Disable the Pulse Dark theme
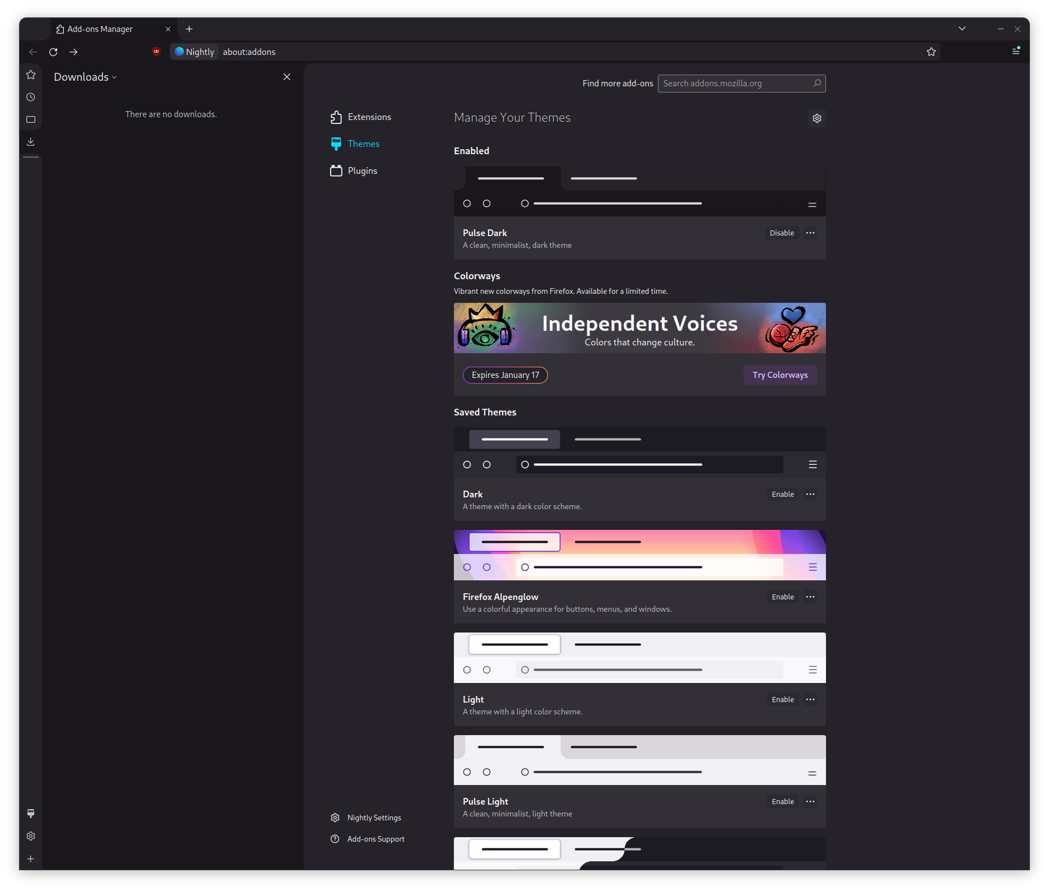 (x=782, y=233)
